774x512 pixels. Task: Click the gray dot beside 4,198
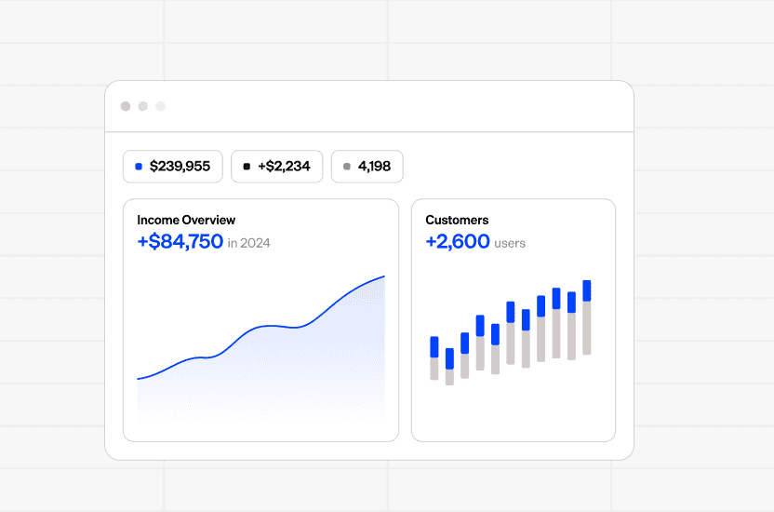(347, 167)
